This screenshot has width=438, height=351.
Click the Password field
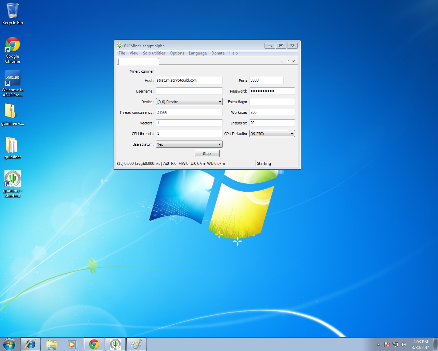click(272, 91)
